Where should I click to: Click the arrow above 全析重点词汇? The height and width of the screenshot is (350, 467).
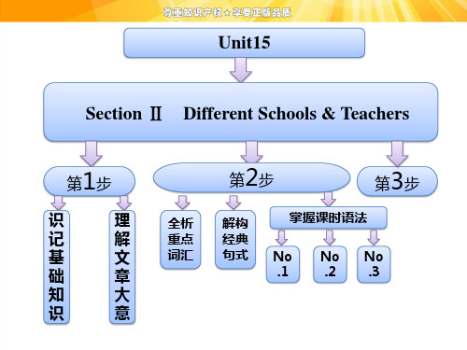point(182,203)
